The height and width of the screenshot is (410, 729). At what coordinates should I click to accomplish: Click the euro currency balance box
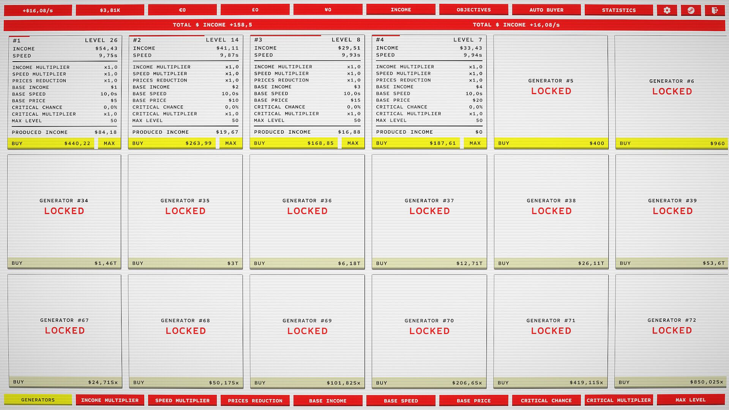click(182, 10)
